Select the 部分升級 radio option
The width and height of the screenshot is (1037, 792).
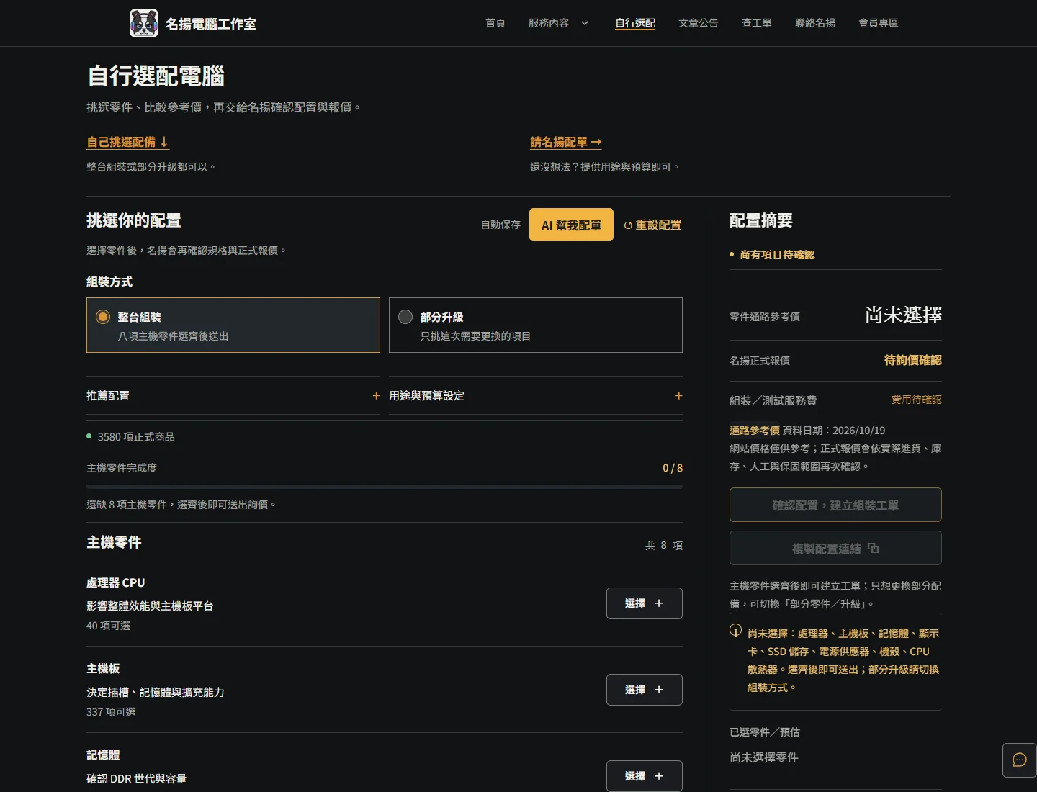[x=536, y=325]
